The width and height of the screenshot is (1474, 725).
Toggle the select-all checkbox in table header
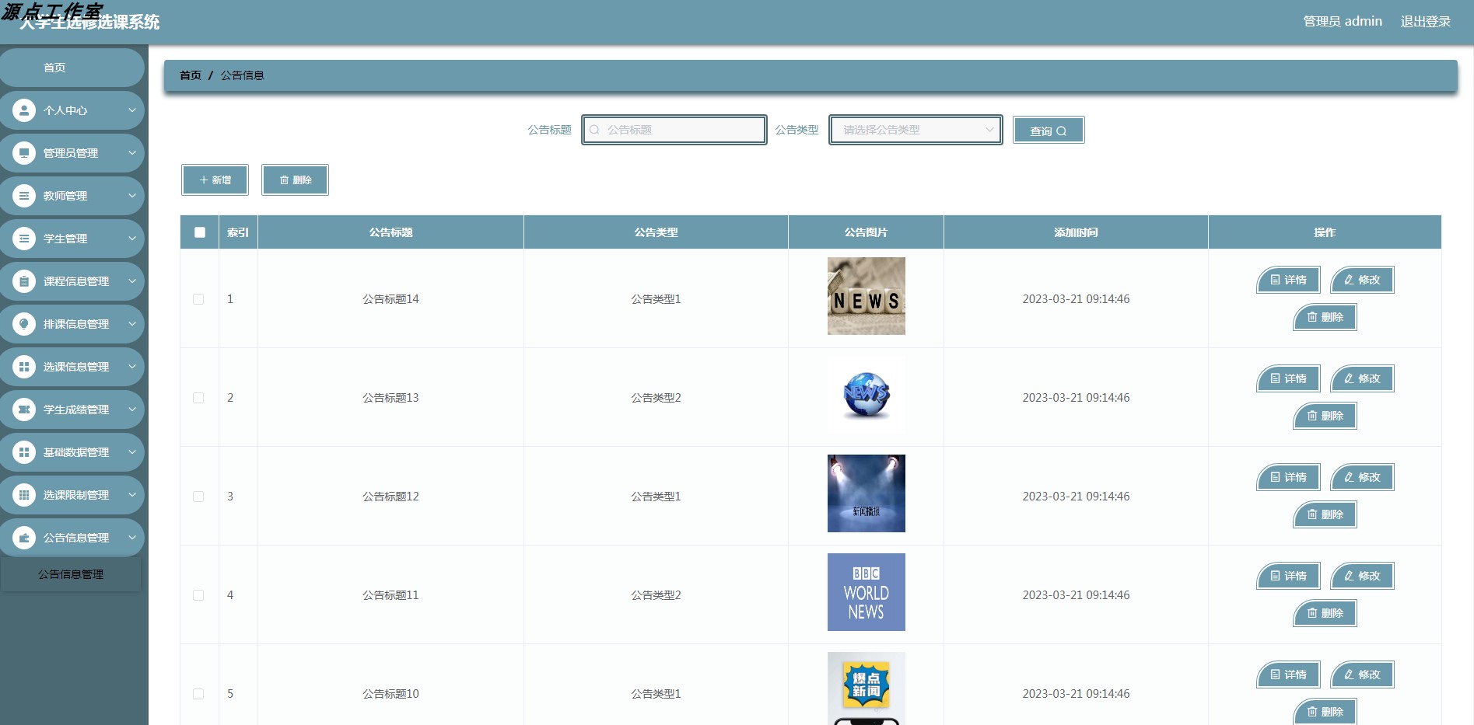(199, 232)
